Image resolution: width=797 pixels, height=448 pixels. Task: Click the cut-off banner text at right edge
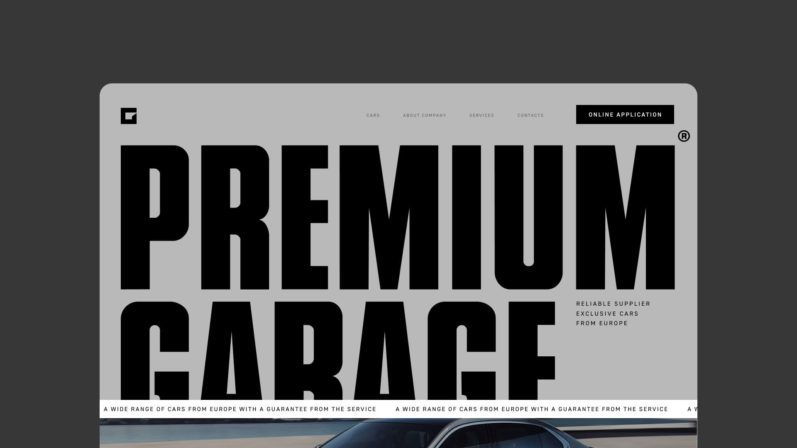click(692, 409)
